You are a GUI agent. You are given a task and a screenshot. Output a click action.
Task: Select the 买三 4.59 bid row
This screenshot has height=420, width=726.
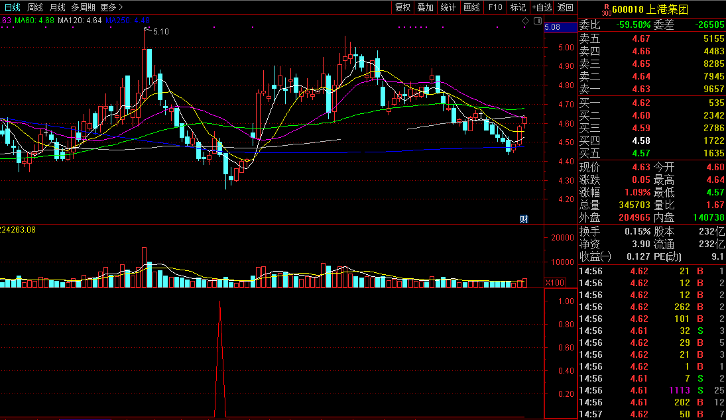click(652, 128)
